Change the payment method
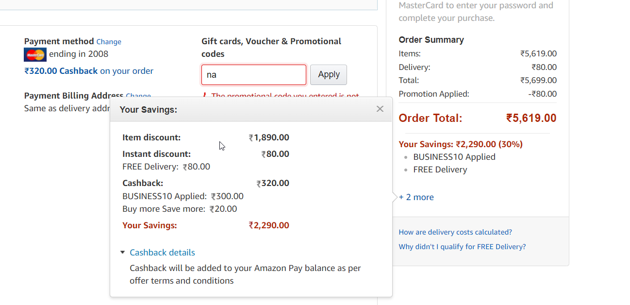 pos(109,42)
